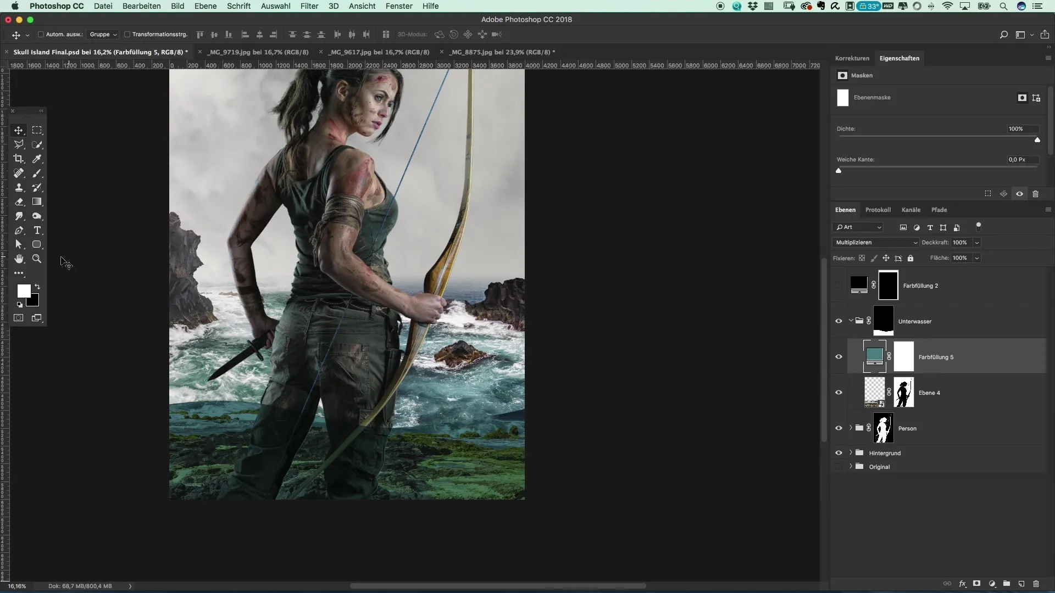Select the Move tool in toolbox

coord(19,130)
